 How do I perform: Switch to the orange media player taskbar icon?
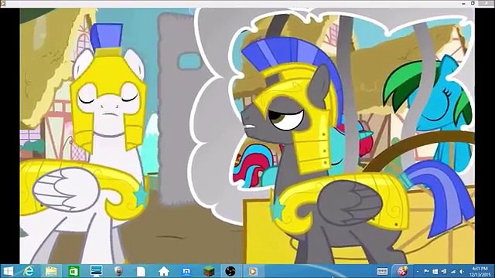[253, 271]
